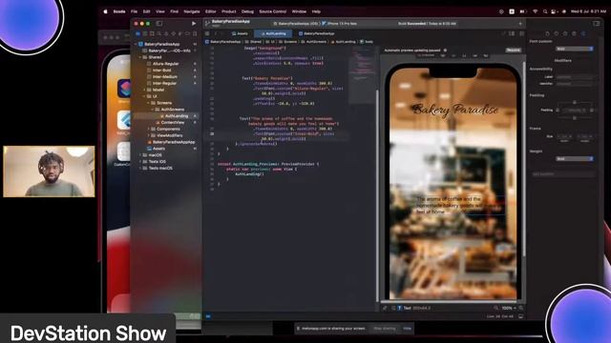Screen dimensions: 611x343
Task: Toggle trailing padding checkbox
Action: [x=592, y=111]
